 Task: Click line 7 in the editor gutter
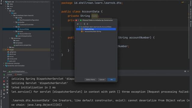coord(53,29)
